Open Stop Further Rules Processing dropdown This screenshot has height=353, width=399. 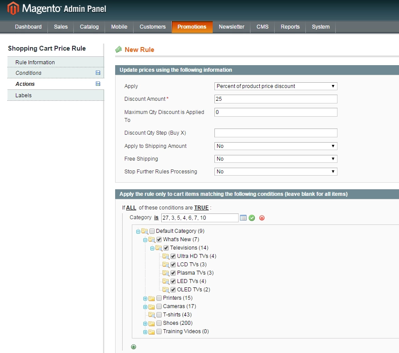point(276,172)
